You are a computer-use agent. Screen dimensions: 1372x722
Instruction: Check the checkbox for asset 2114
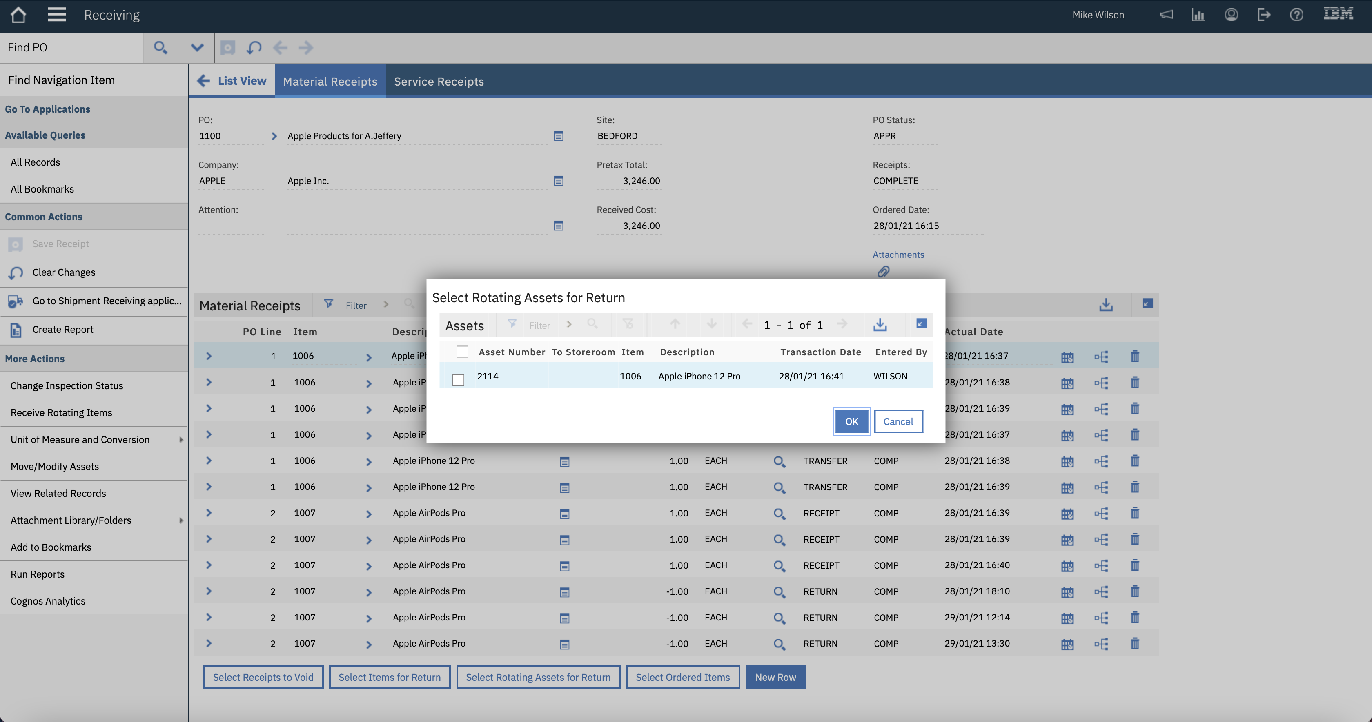459,379
